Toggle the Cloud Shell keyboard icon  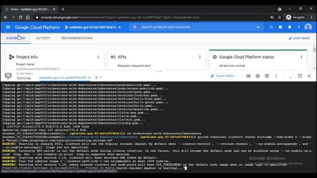249,76
